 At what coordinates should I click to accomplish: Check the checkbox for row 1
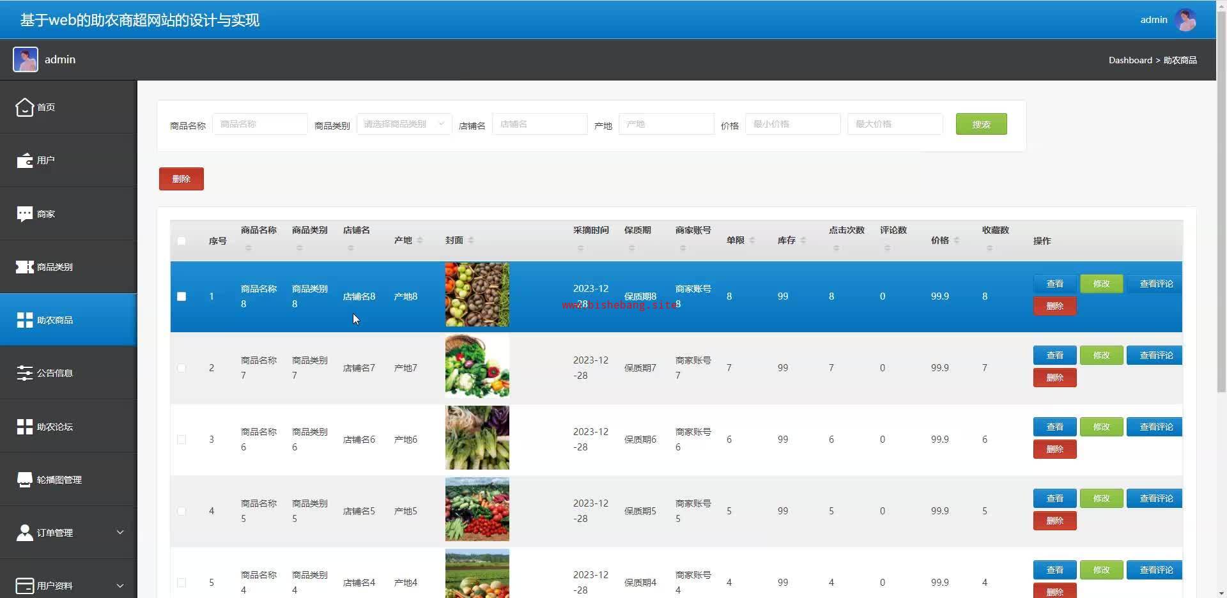click(181, 296)
